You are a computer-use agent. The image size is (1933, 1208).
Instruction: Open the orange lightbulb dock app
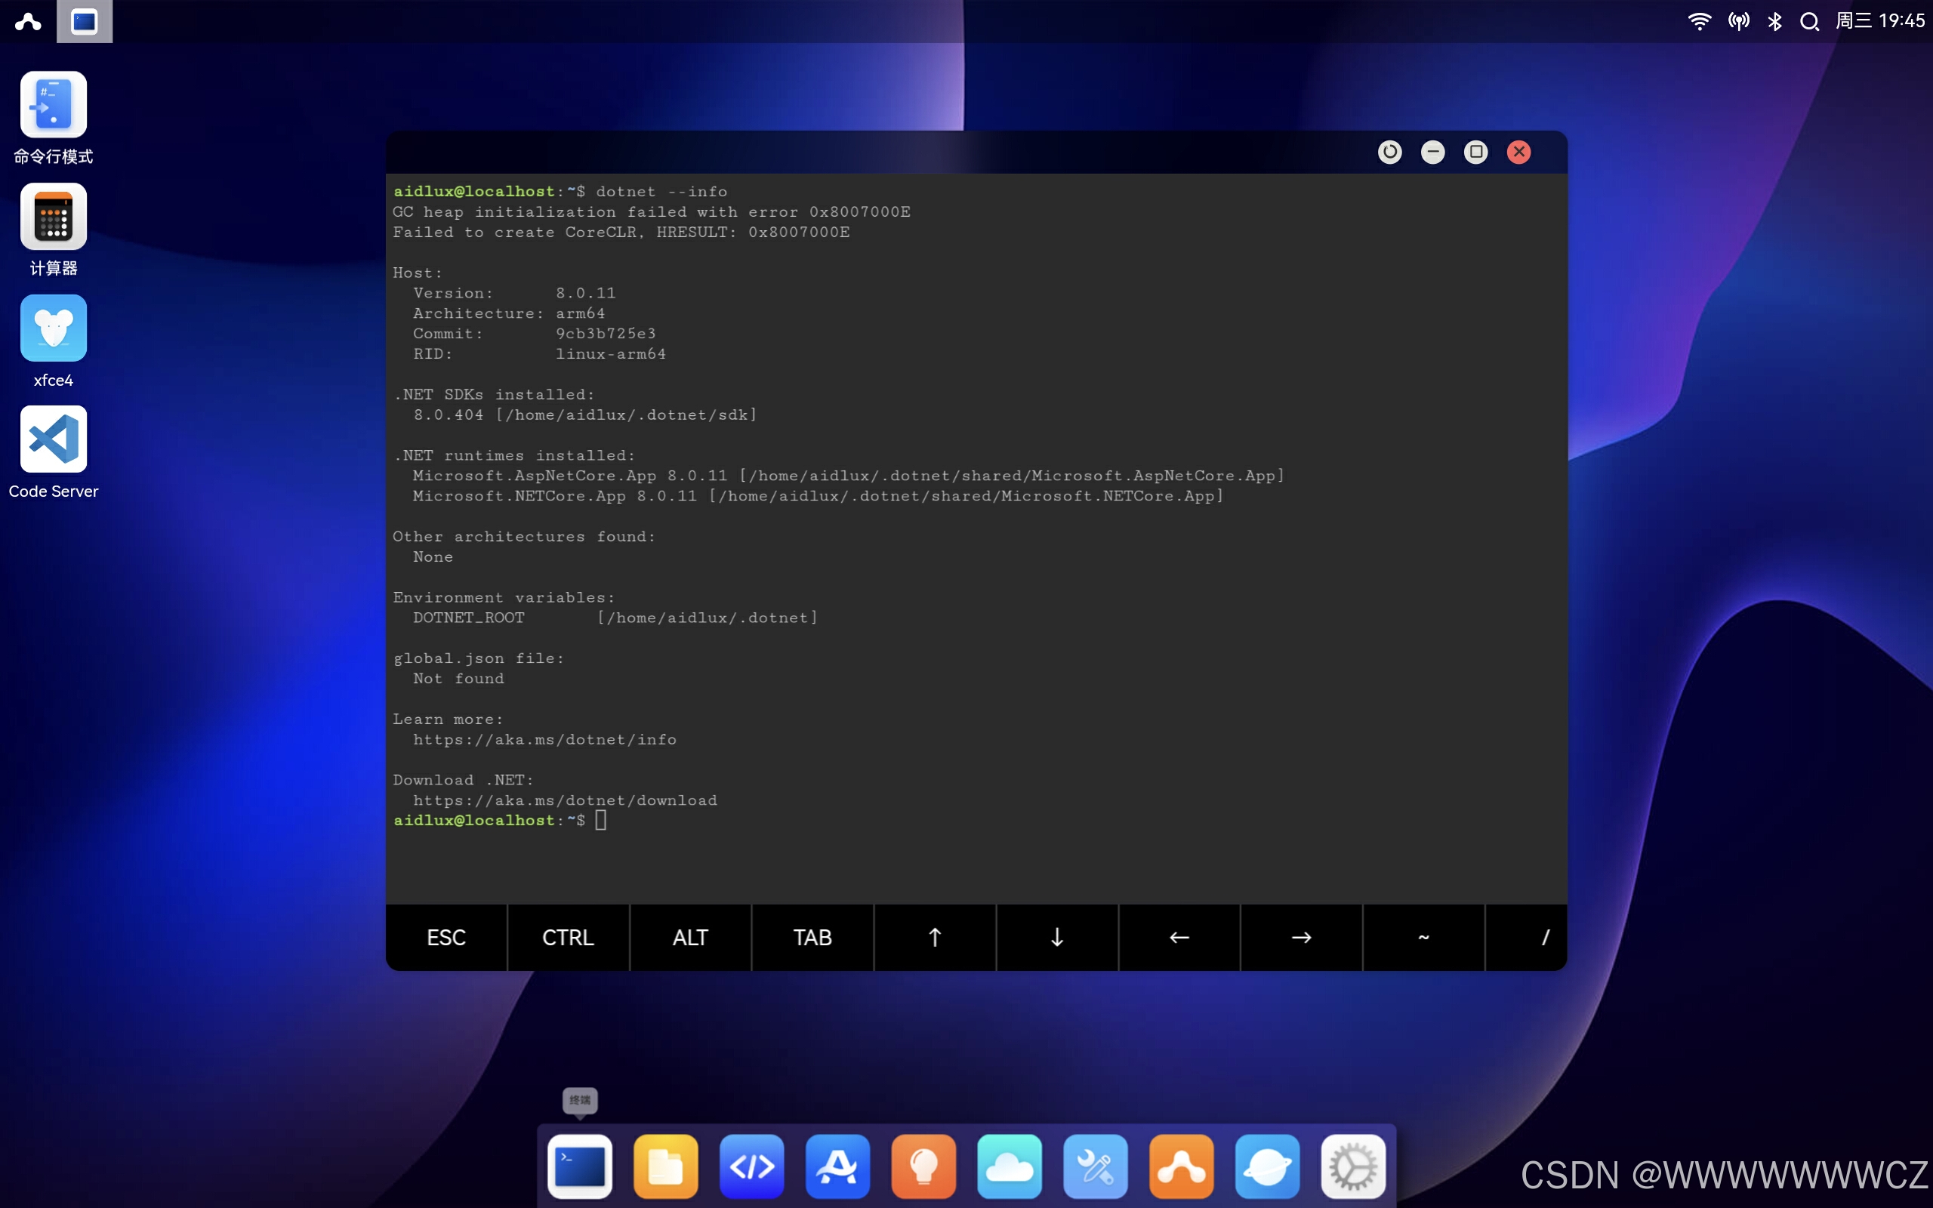tap(923, 1166)
